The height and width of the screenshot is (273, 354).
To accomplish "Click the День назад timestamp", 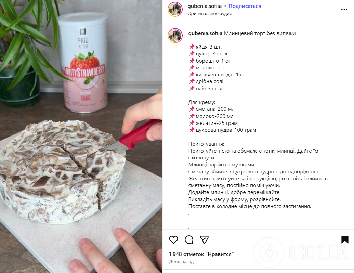I will [181, 261].
